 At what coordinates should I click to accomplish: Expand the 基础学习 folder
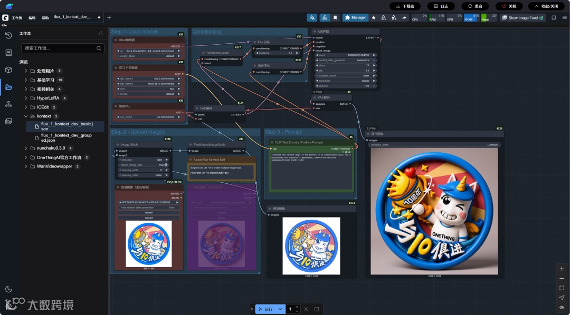pyautogui.click(x=25, y=80)
